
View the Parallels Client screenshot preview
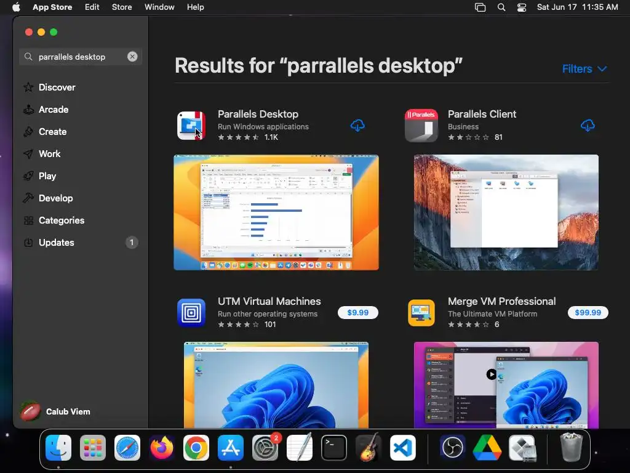coord(506,212)
